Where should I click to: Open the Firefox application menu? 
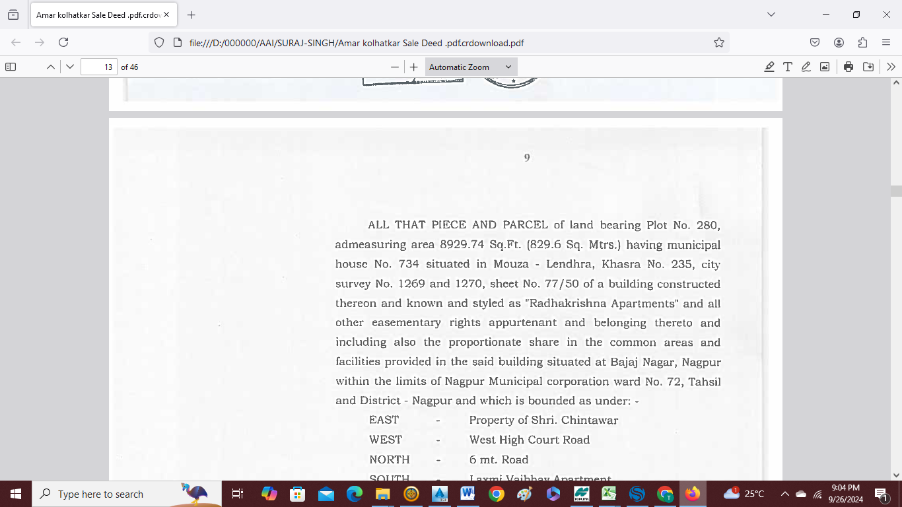[x=886, y=42]
